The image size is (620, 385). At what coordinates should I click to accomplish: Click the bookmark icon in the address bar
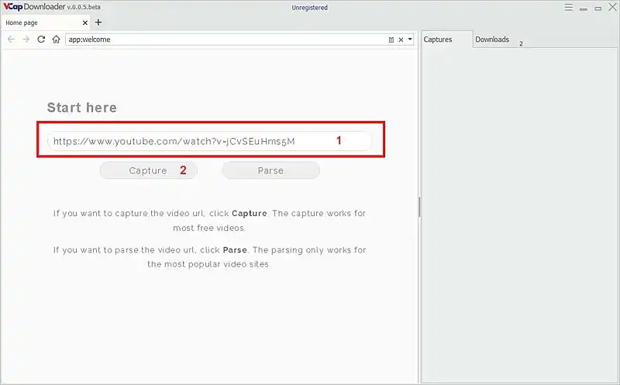click(x=391, y=40)
